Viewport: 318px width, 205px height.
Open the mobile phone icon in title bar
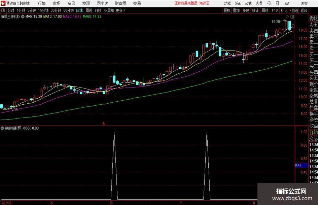(x=277, y=3)
